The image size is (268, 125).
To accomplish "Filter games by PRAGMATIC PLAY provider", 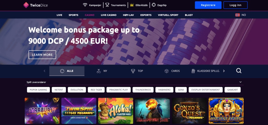I will 119,90.
